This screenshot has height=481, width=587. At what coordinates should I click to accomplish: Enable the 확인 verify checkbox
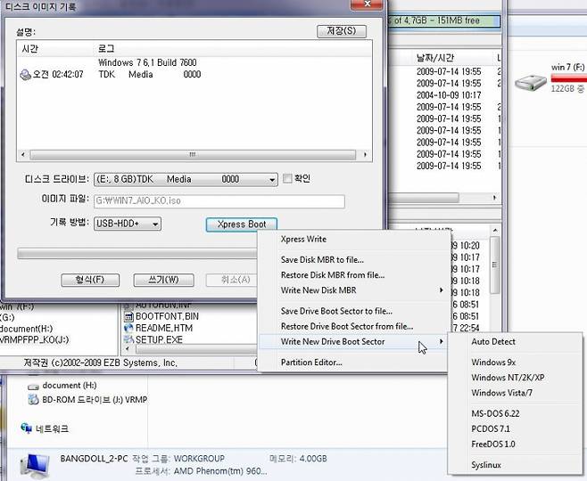[x=287, y=179]
